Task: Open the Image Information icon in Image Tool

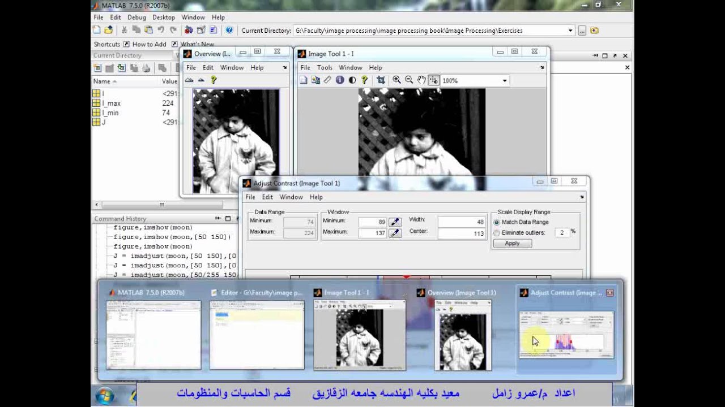Action: (x=340, y=80)
